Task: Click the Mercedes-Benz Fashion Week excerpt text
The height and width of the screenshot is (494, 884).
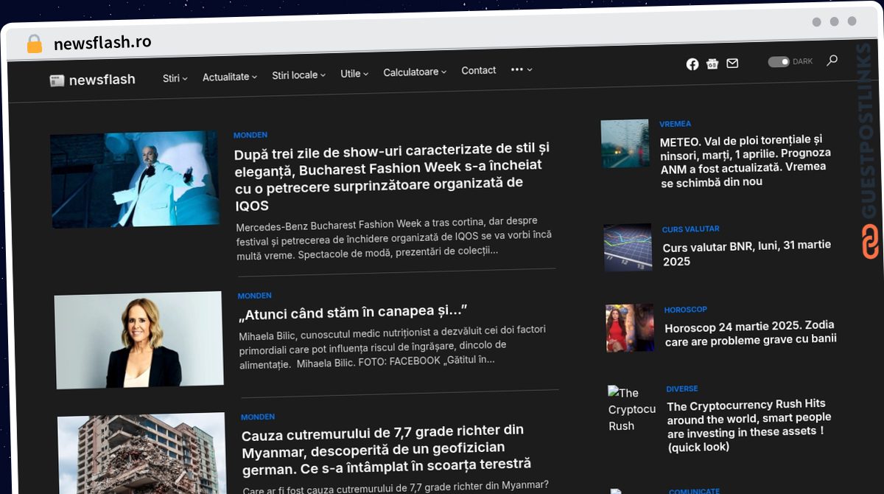Action: pyautogui.click(x=393, y=237)
